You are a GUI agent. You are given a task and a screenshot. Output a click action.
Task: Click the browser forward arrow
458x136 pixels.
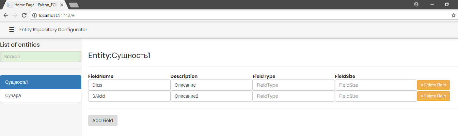pyautogui.click(x=15, y=15)
